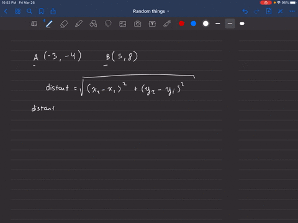Tap the status bar clock
Viewport: 298px width, 223px height.
point(9,2)
